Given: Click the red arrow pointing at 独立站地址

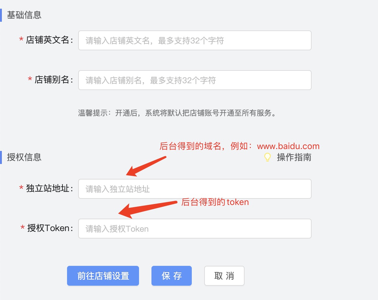Looking at the screenshot, I should coord(146,166).
